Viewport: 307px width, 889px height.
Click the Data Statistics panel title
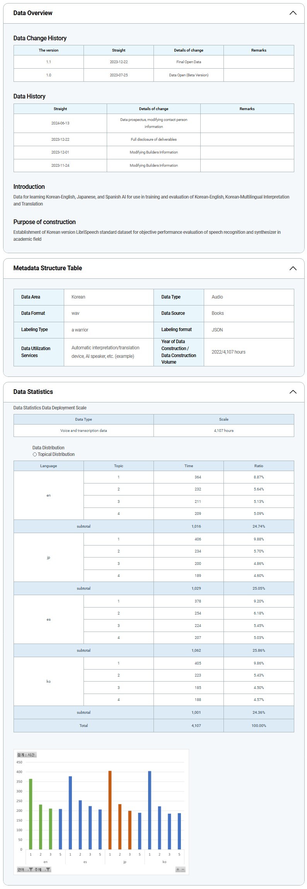pyautogui.click(x=33, y=392)
